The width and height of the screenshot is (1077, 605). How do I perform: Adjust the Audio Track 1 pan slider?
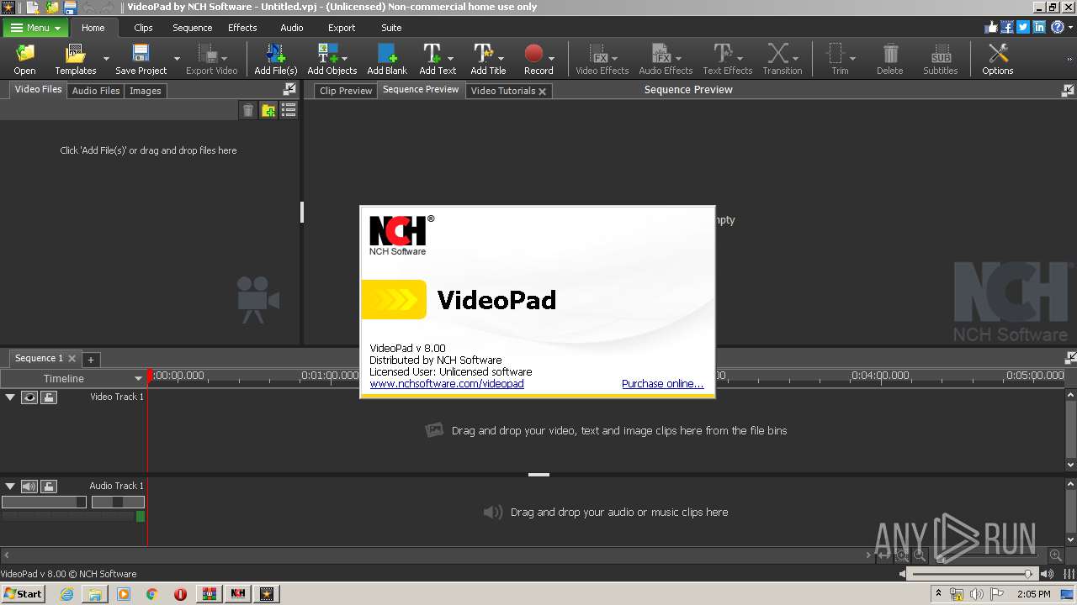(x=118, y=502)
